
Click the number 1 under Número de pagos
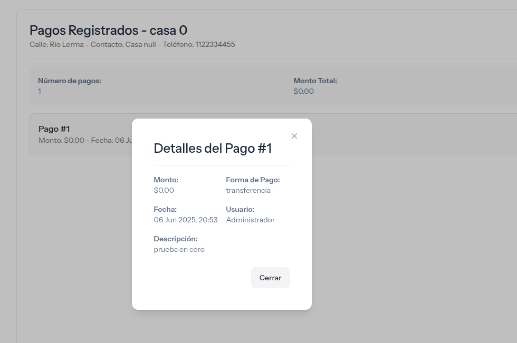click(39, 91)
